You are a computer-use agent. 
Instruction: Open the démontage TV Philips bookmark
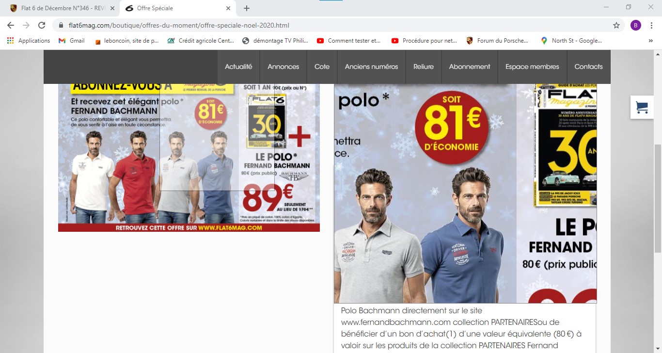(275, 41)
